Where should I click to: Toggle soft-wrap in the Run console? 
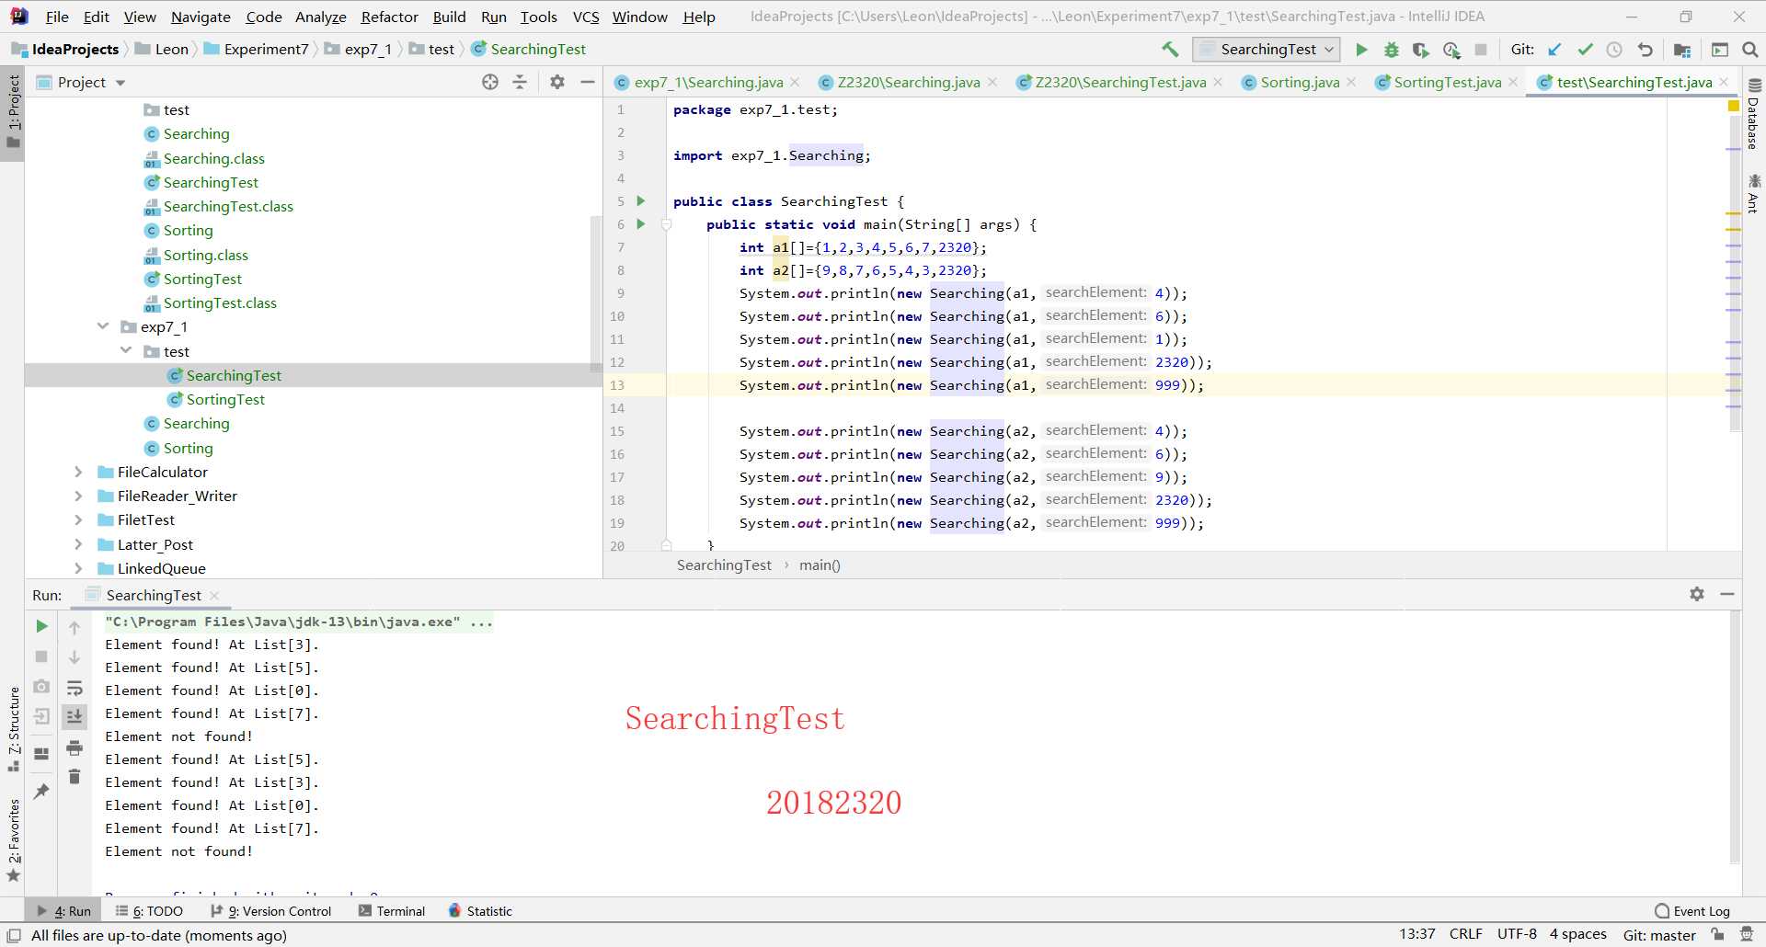(75, 688)
